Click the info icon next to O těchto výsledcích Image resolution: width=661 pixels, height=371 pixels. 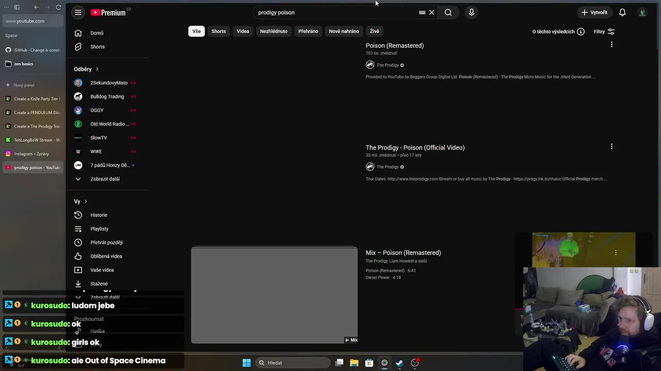pyautogui.click(x=580, y=31)
